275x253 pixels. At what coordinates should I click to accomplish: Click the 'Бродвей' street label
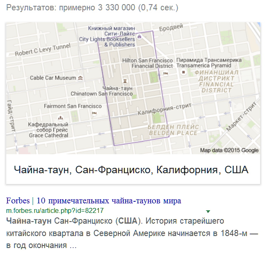click(x=171, y=28)
